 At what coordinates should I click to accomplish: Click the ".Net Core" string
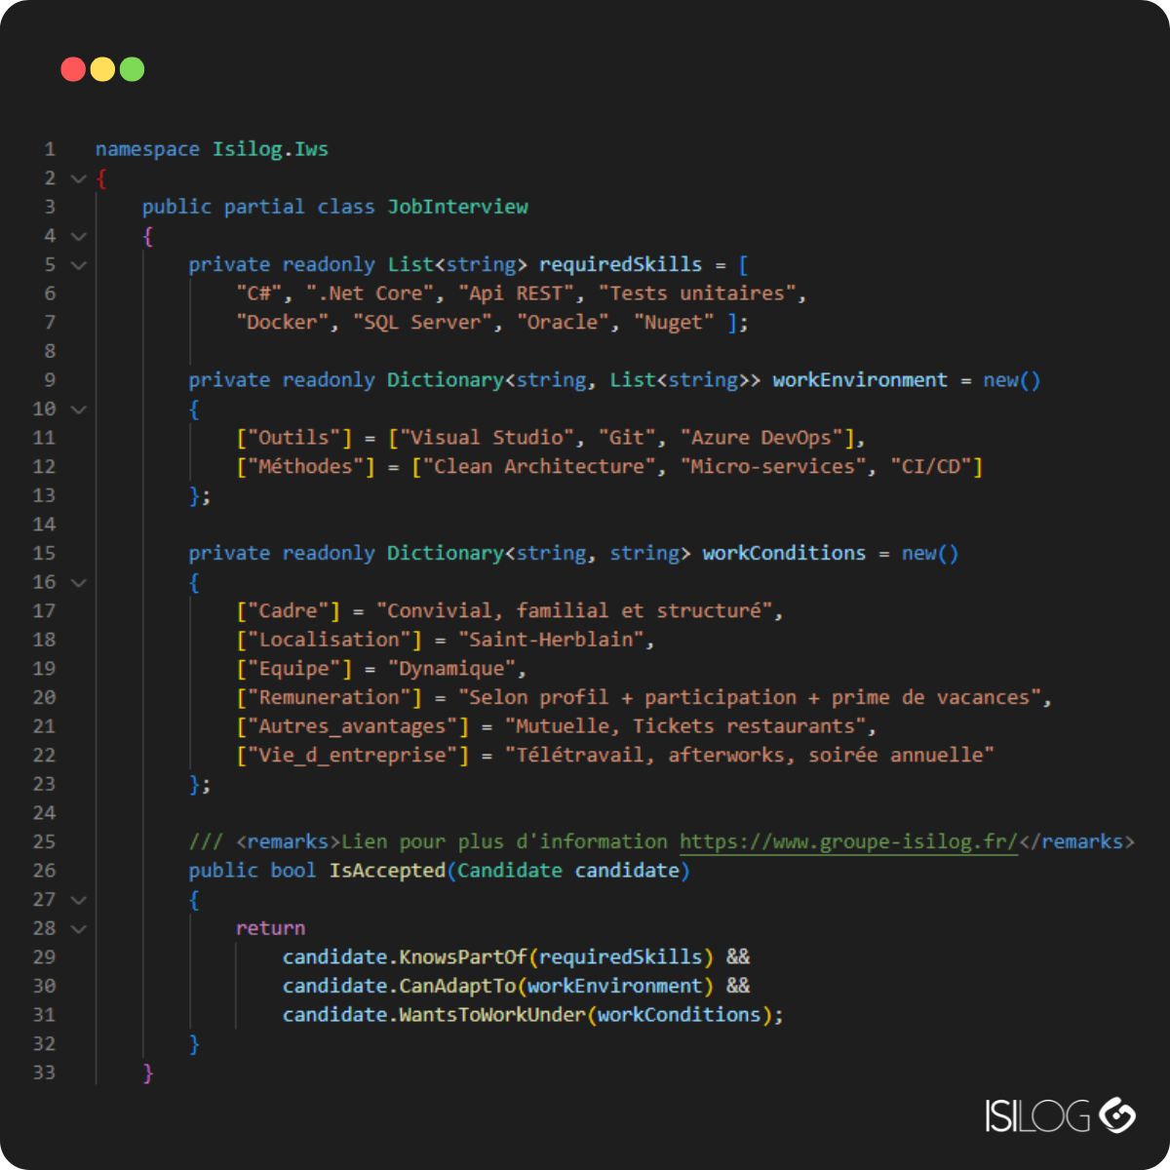tap(370, 293)
